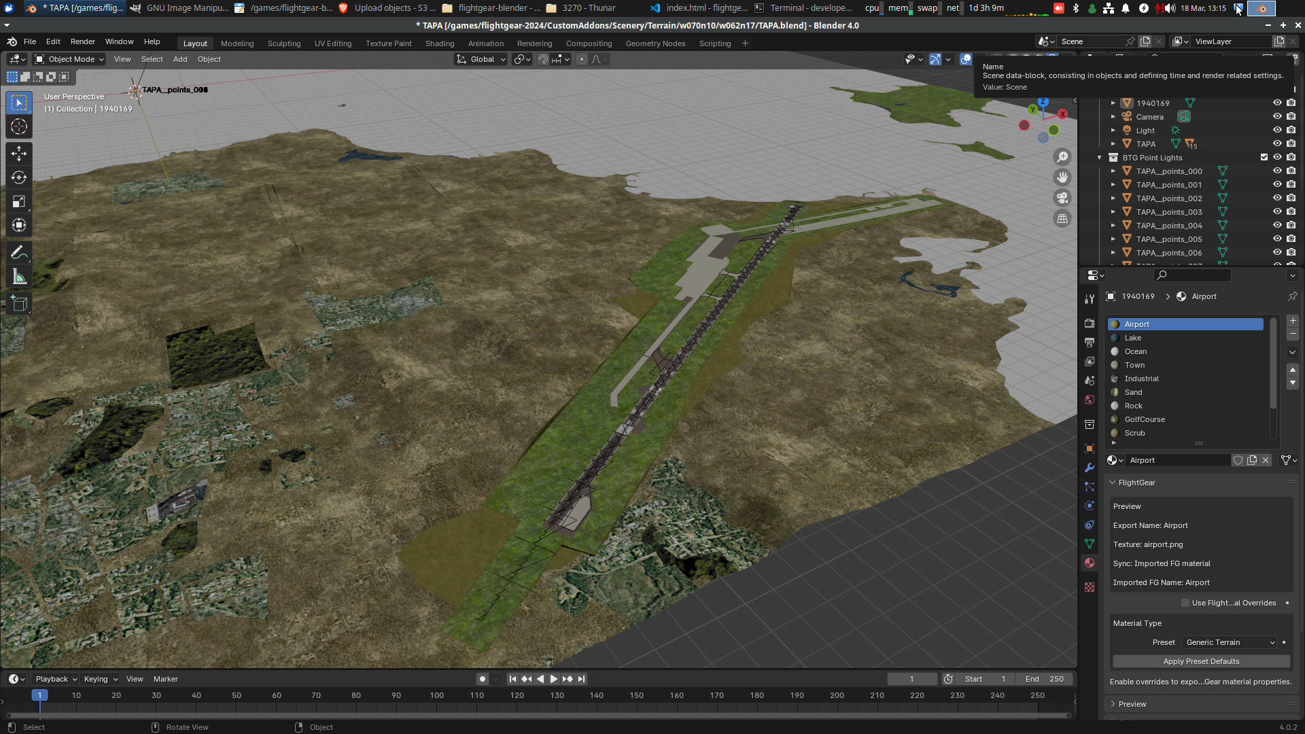Change the Preset from Generic Terrain

click(1228, 642)
